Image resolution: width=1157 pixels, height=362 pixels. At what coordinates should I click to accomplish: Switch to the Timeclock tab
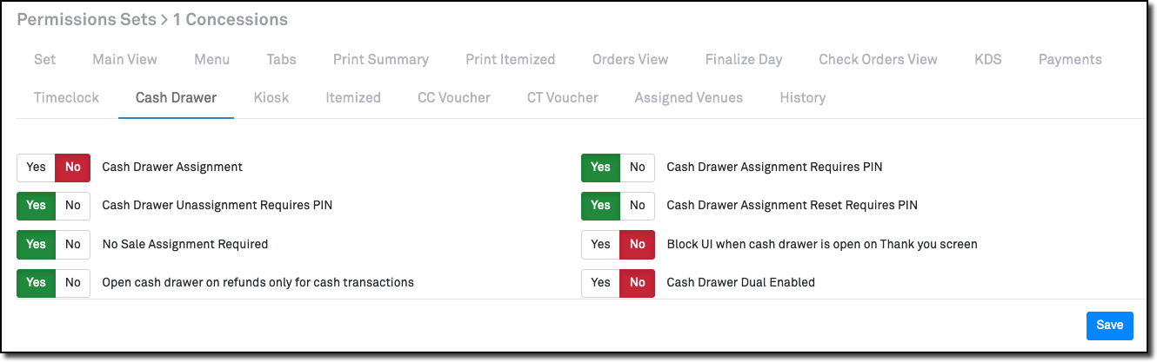66,97
